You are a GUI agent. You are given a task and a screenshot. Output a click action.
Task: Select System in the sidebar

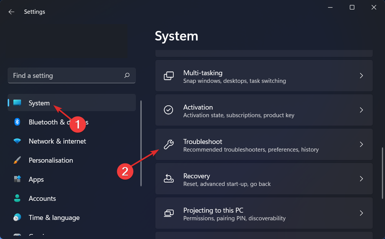[x=39, y=103]
